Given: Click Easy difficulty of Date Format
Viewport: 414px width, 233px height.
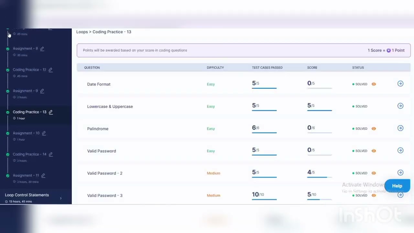Looking at the screenshot, I should click(x=211, y=84).
